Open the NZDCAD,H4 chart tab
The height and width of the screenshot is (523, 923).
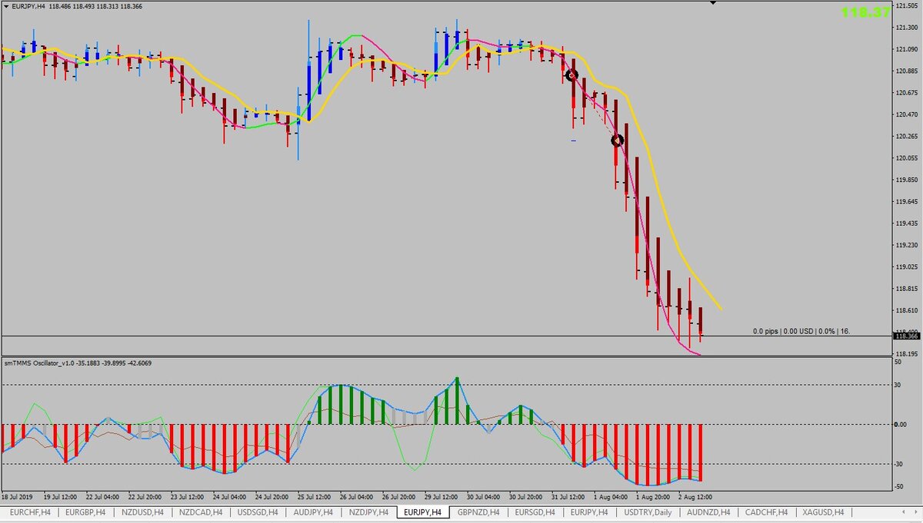200,512
